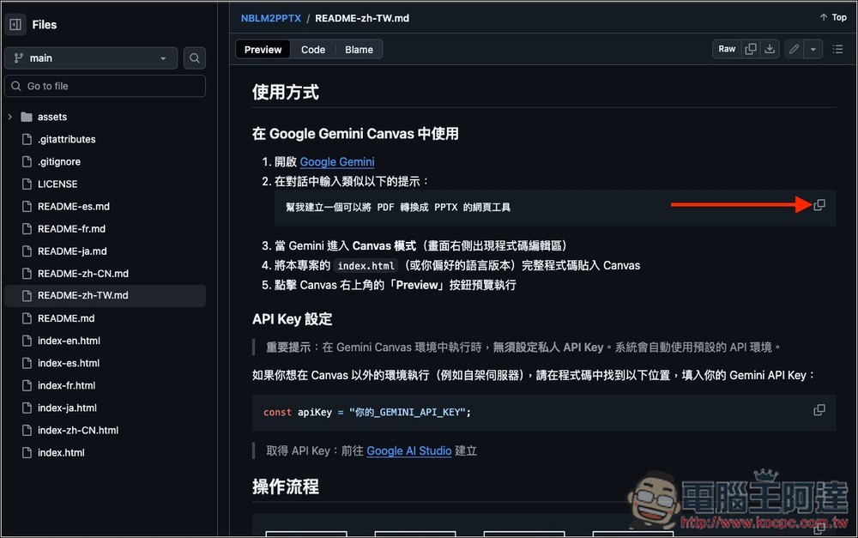Select README-zh-TW.md in file tree

click(x=105, y=295)
